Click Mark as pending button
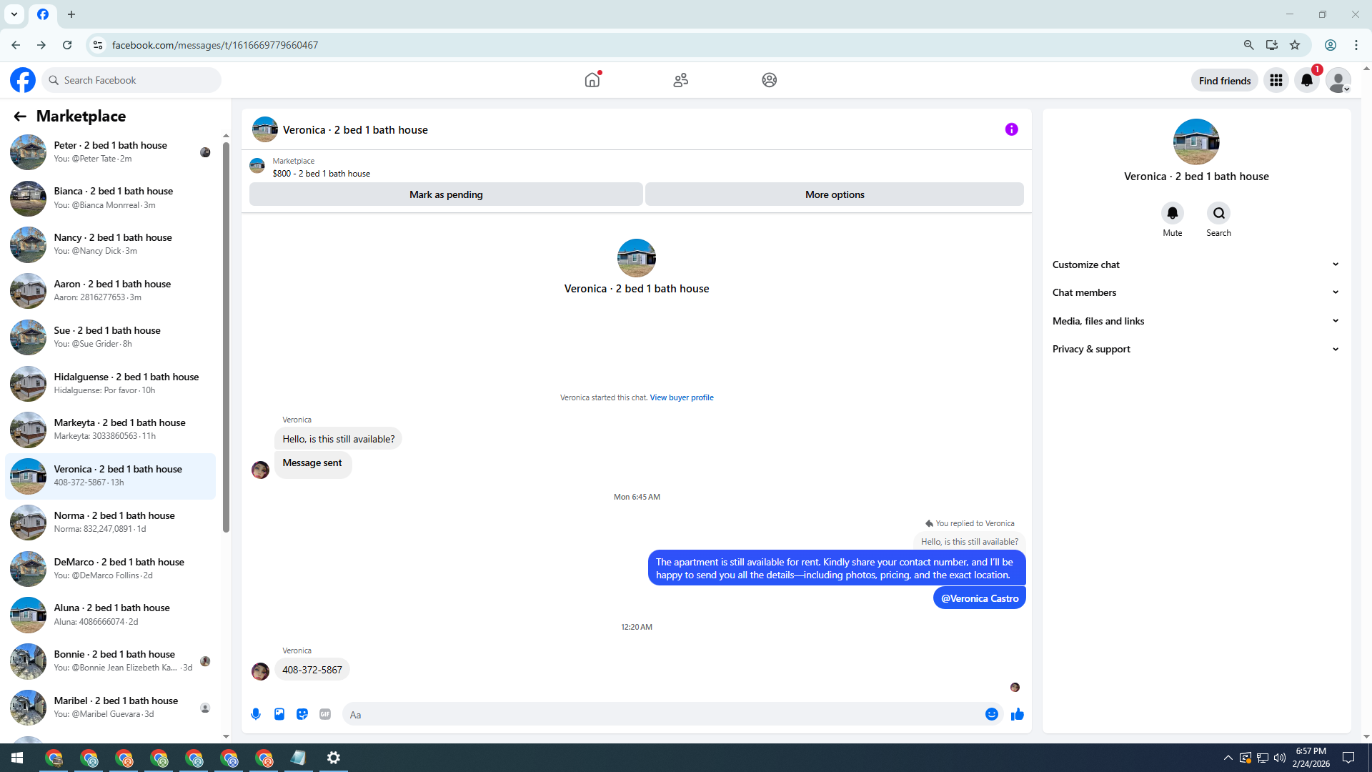 tap(446, 194)
